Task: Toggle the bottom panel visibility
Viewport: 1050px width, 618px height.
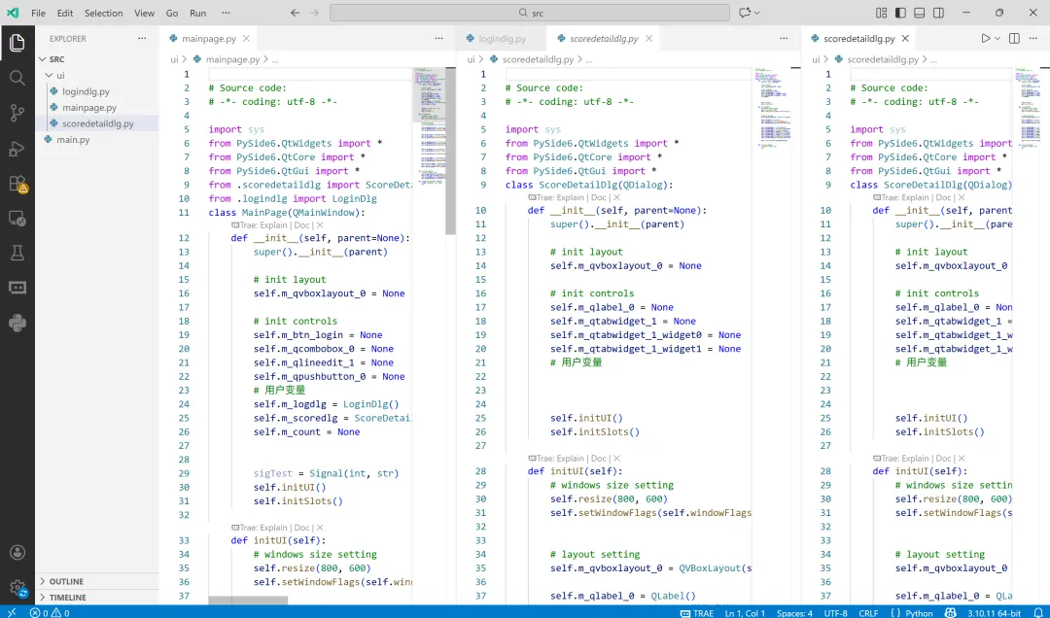Action: [x=920, y=13]
